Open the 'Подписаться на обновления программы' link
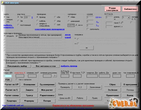Screen dimensions: 141x110 [x=73, y=105]
